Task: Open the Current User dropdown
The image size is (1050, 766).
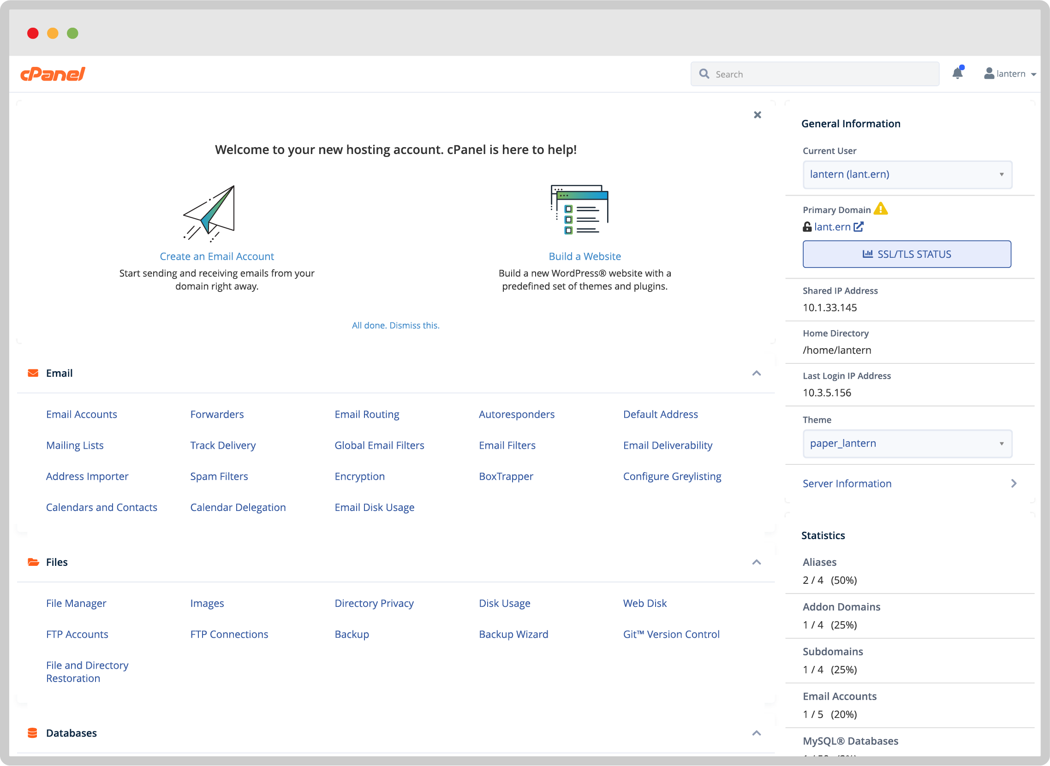Action: coord(907,174)
